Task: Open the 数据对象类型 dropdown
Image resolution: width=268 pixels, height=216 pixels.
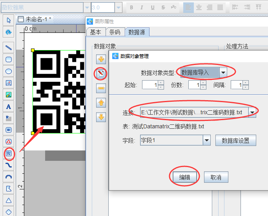Action: click(223, 72)
